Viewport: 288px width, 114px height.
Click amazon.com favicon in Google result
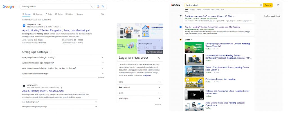tap(24, 86)
